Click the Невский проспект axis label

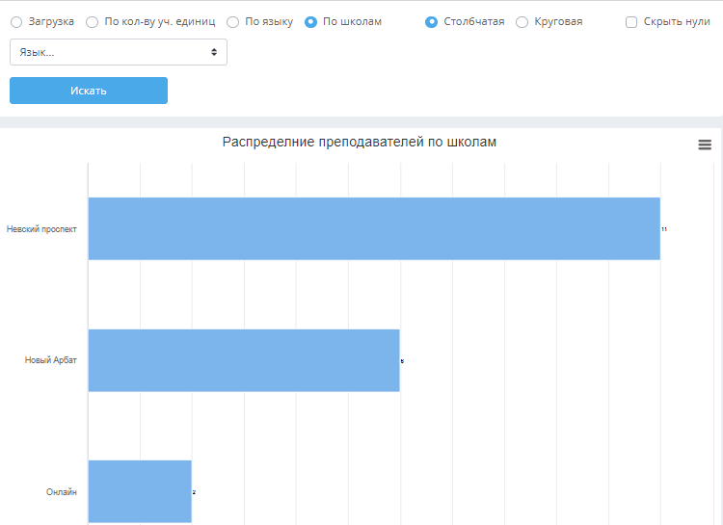pyautogui.click(x=41, y=229)
